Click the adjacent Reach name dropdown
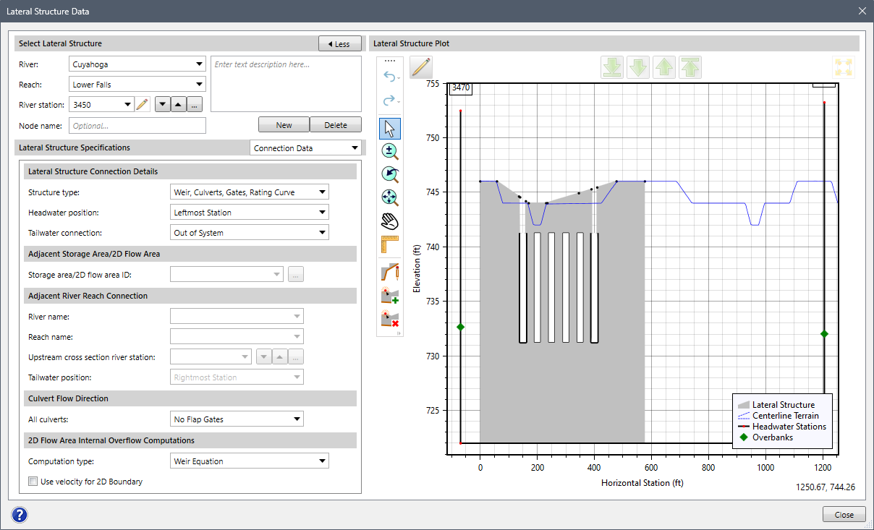The width and height of the screenshot is (874, 530). tap(237, 337)
